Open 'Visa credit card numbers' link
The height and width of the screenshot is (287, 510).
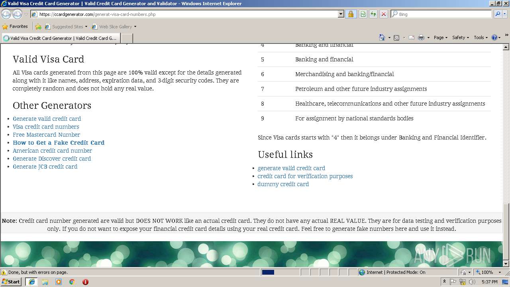tap(46, 127)
